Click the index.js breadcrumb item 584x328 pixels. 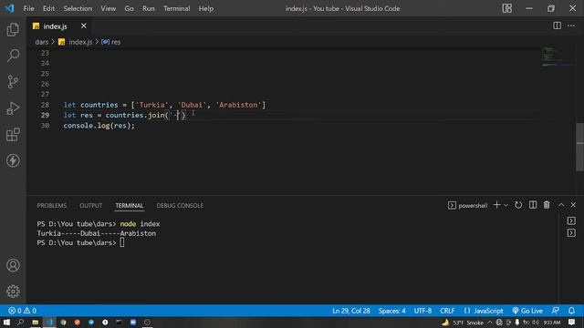pyautogui.click(x=76, y=42)
